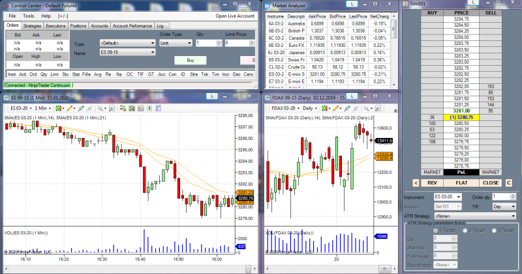Open the TIF Day dropdown
The height and width of the screenshot is (274, 522).
tap(504, 206)
